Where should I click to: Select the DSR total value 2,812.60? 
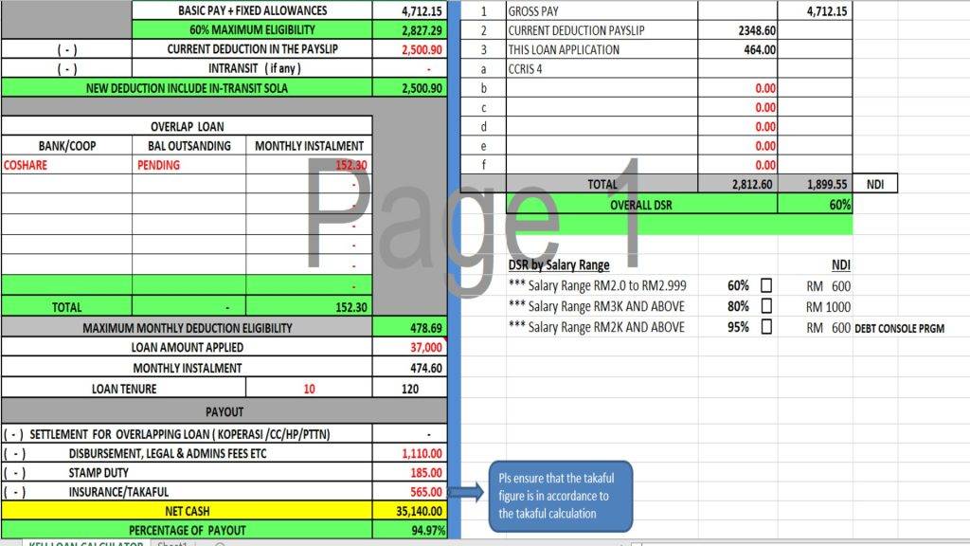pos(737,184)
